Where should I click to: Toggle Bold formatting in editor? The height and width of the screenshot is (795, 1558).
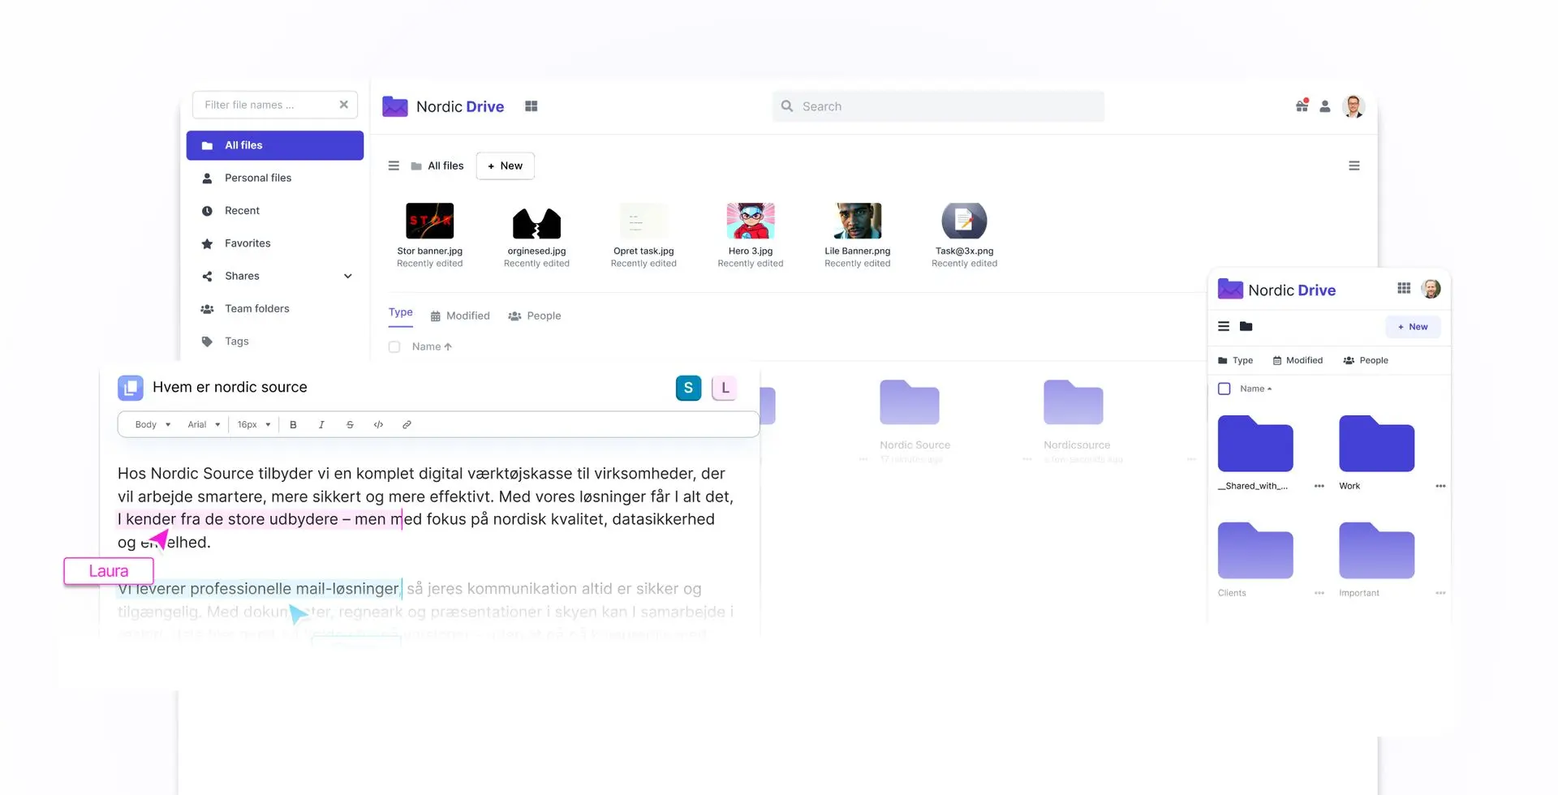pos(293,424)
